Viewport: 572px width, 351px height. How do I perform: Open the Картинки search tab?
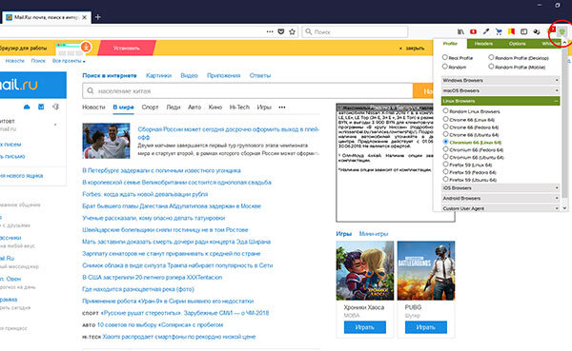pyautogui.click(x=158, y=75)
